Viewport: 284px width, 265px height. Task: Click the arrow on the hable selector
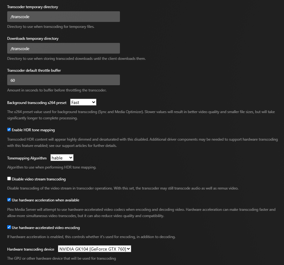71,158
